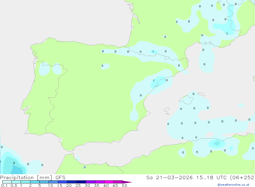Open the weatheronline.co.uk copyright link
This screenshot has width=255, height=187.
pyautogui.click(x=234, y=185)
